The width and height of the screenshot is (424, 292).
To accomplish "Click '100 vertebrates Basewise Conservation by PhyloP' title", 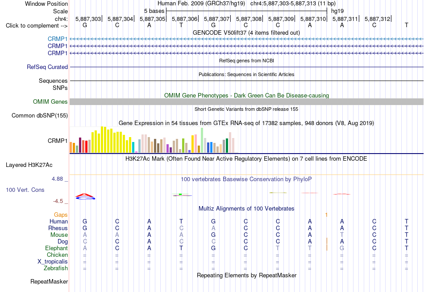I will click(x=246, y=179).
